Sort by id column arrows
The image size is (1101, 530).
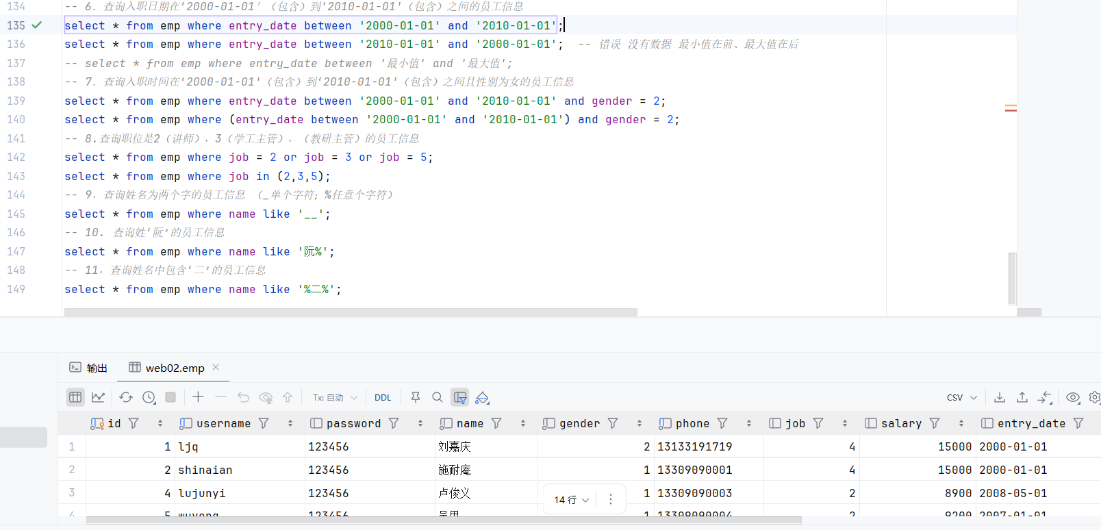(x=160, y=423)
